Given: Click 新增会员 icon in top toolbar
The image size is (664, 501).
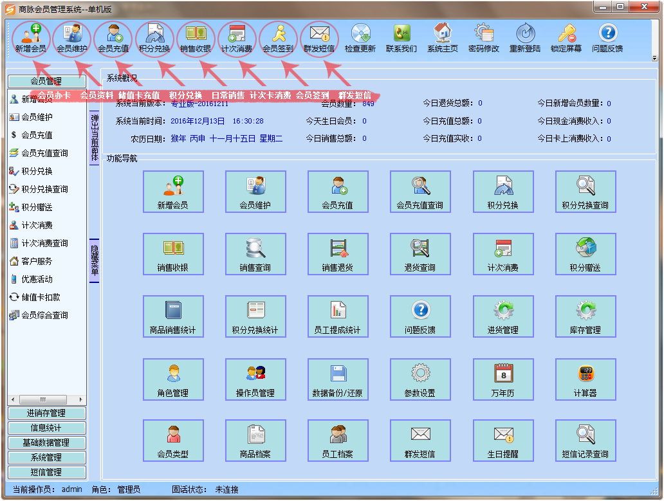Looking at the screenshot, I should [x=30, y=38].
